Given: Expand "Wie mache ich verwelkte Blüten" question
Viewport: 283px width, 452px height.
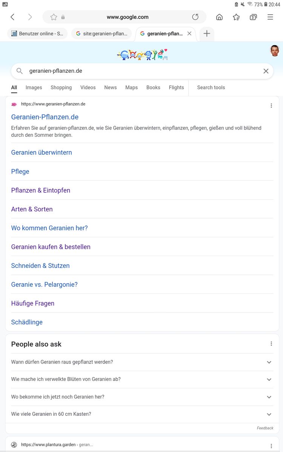Looking at the screenshot, I should (269, 380).
